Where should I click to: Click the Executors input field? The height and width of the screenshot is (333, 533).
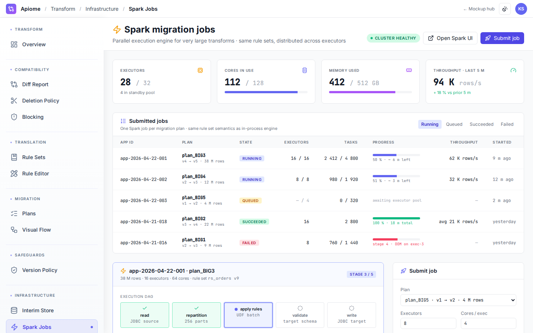[x=428, y=323]
